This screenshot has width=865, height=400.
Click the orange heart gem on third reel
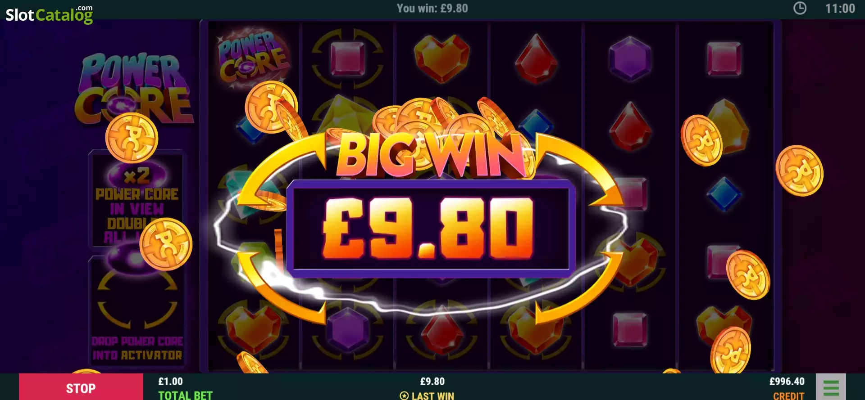[442, 58]
